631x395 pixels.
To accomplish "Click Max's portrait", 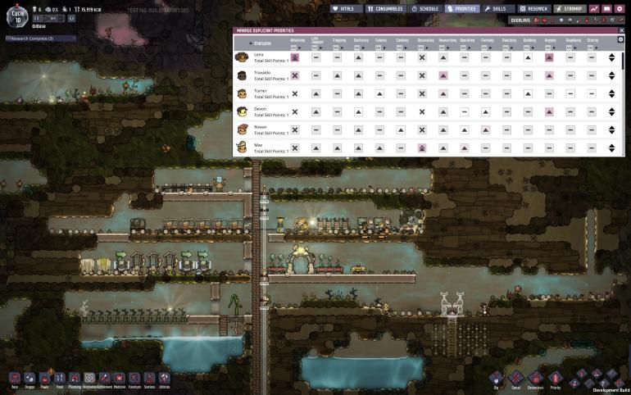I will 242,148.
